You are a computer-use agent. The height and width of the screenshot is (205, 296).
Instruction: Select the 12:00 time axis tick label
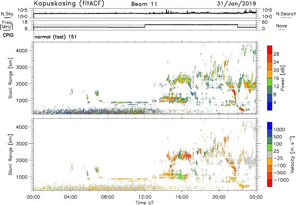point(145,197)
